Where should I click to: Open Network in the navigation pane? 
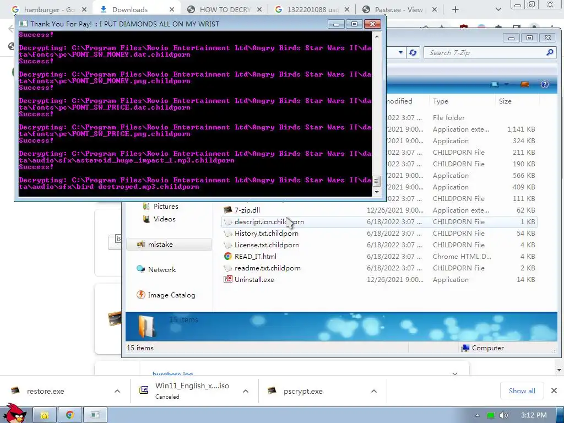pos(161,270)
